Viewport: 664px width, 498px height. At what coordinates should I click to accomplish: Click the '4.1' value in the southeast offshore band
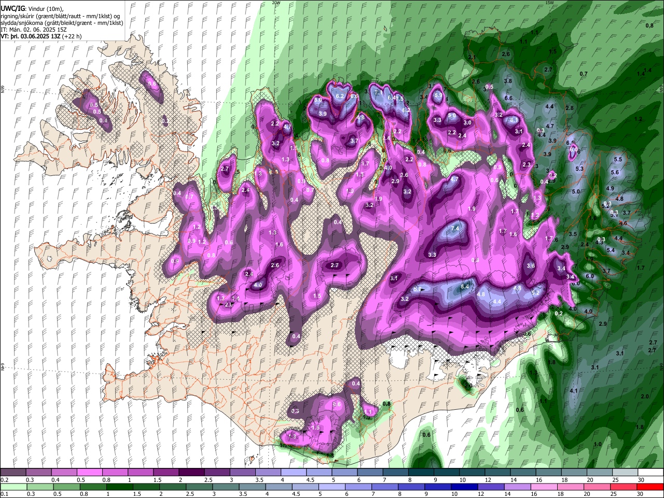(x=574, y=391)
